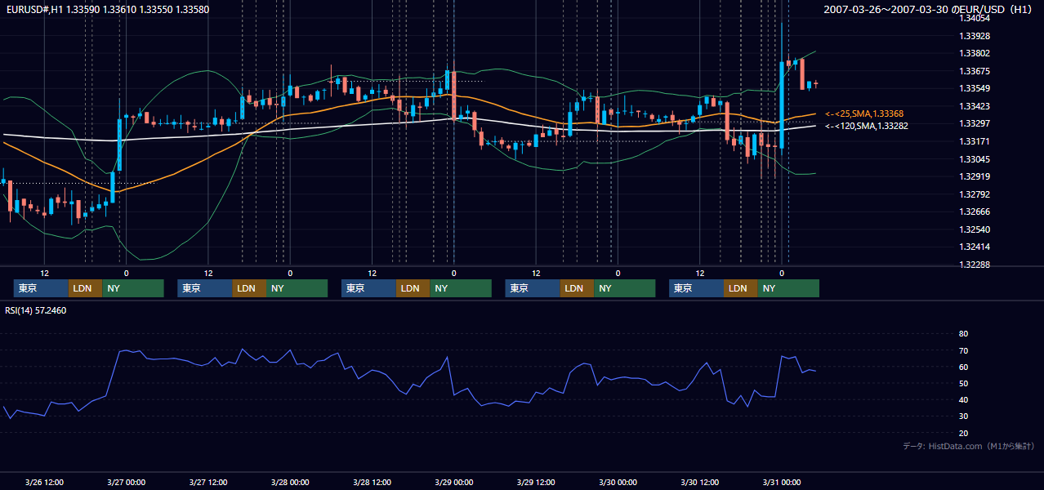Select the 3/29 00:00 date label
The height and width of the screenshot is (490, 1044).
click(453, 482)
